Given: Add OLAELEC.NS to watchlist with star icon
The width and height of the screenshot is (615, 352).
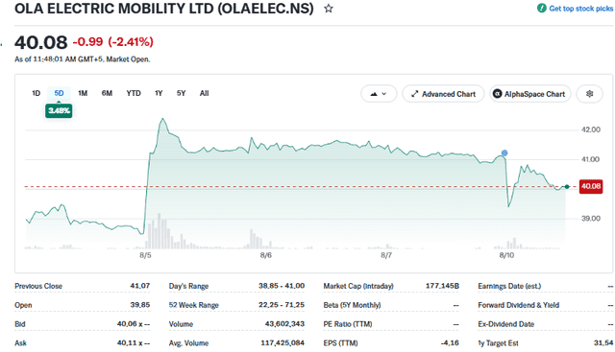Looking at the screenshot, I should click(329, 9).
